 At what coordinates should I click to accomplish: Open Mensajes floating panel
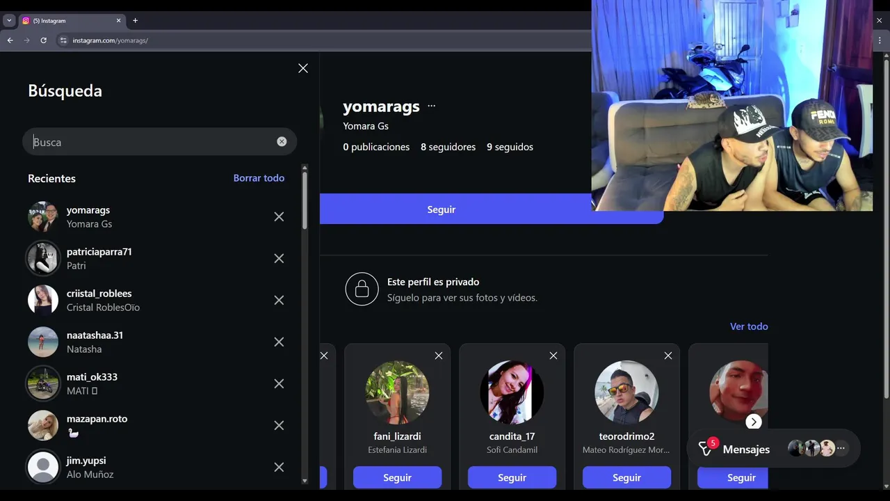point(773,449)
